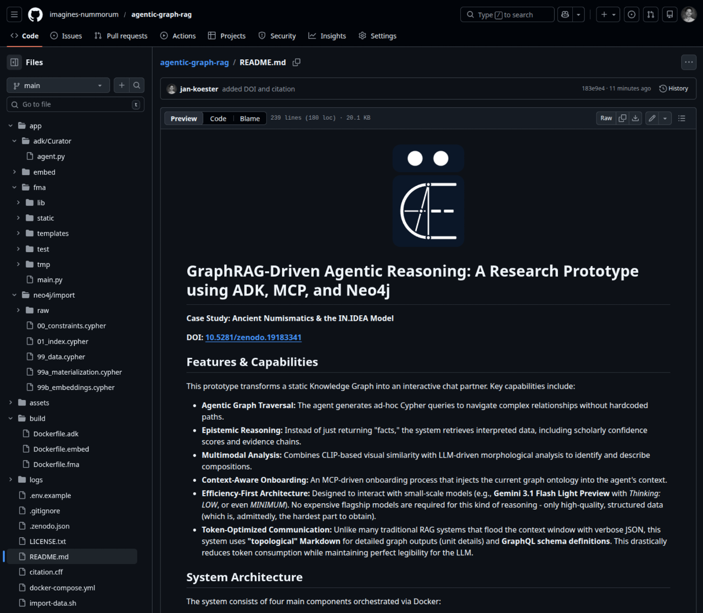Search files with the magnifier icon
Viewport: 703px width, 613px height.
(x=137, y=85)
